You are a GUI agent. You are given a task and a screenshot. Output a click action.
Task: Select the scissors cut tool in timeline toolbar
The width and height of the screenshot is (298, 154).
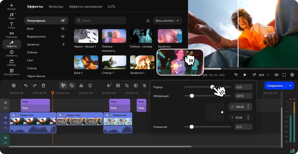(81, 85)
